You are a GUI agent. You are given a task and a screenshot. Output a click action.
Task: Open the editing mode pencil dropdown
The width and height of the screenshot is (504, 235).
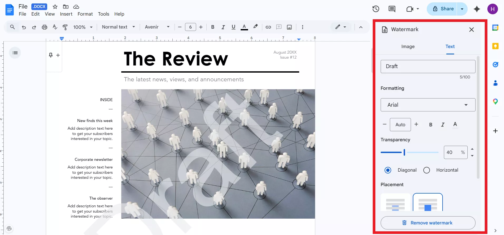pos(341,27)
